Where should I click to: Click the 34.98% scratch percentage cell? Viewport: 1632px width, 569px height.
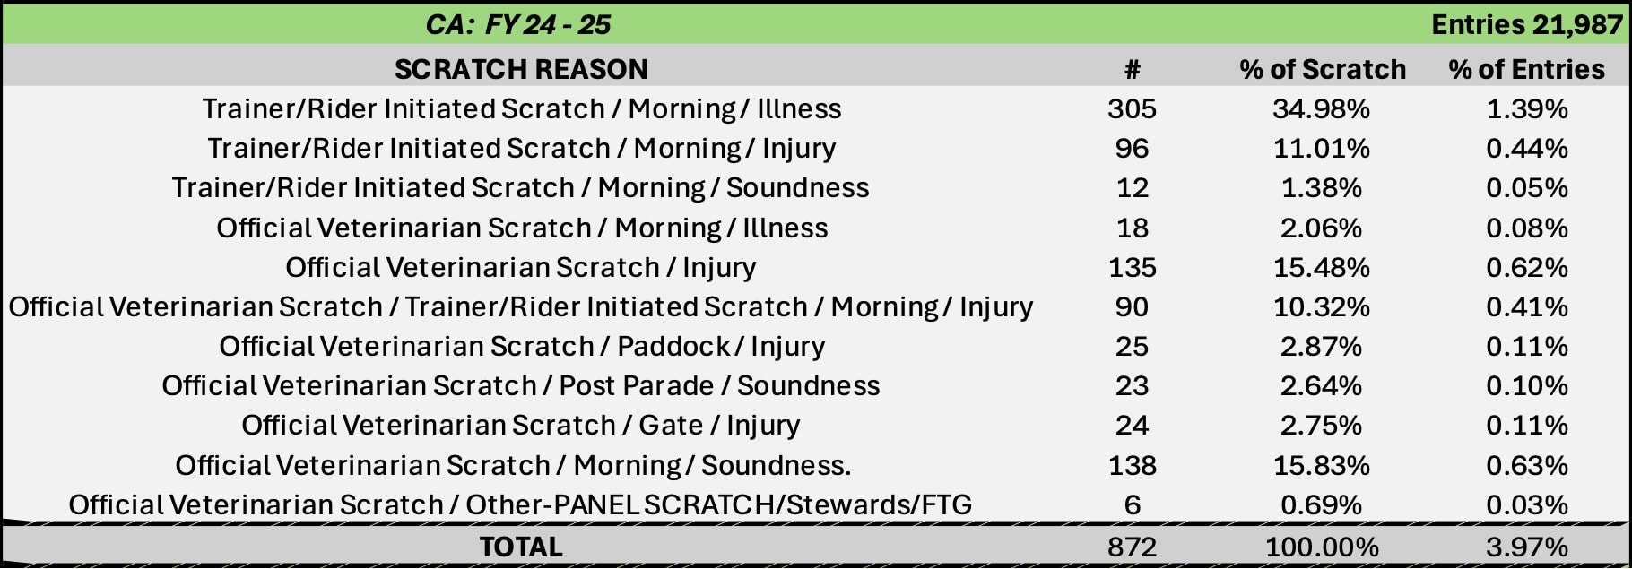pyautogui.click(x=1321, y=108)
